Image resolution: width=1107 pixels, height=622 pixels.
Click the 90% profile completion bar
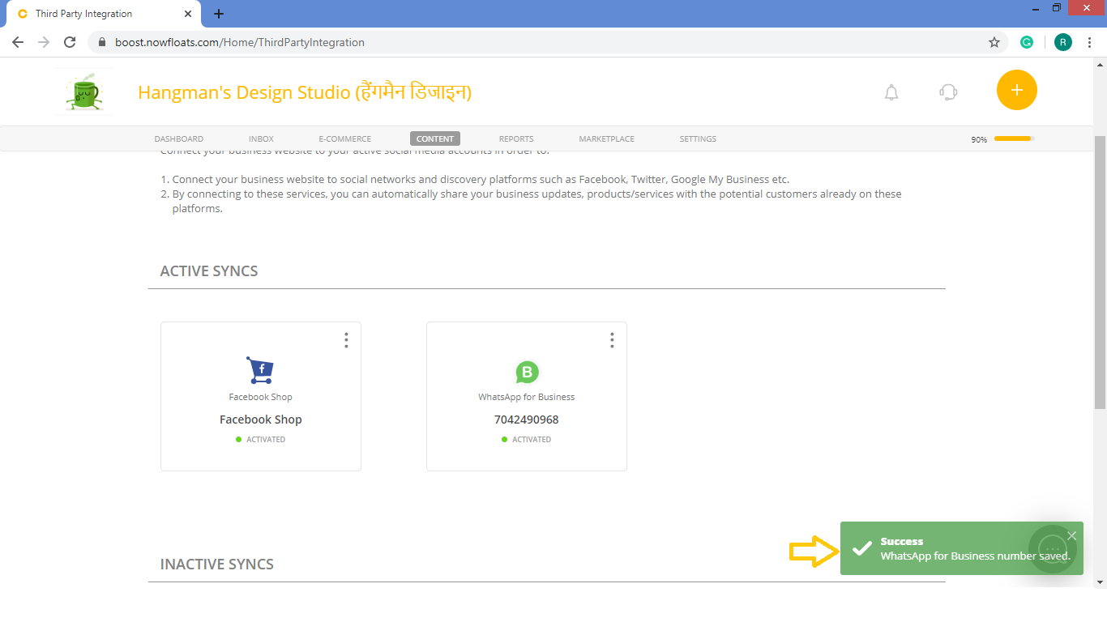point(1013,139)
